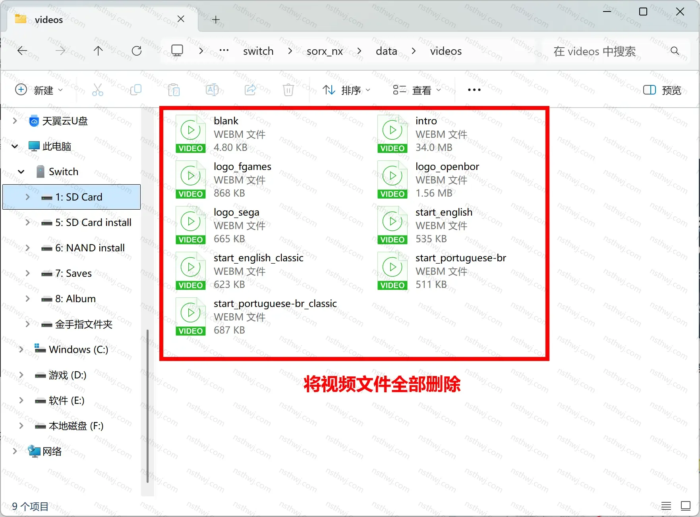
Task: Open chevron after data breadcrumb
Action: point(414,51)
